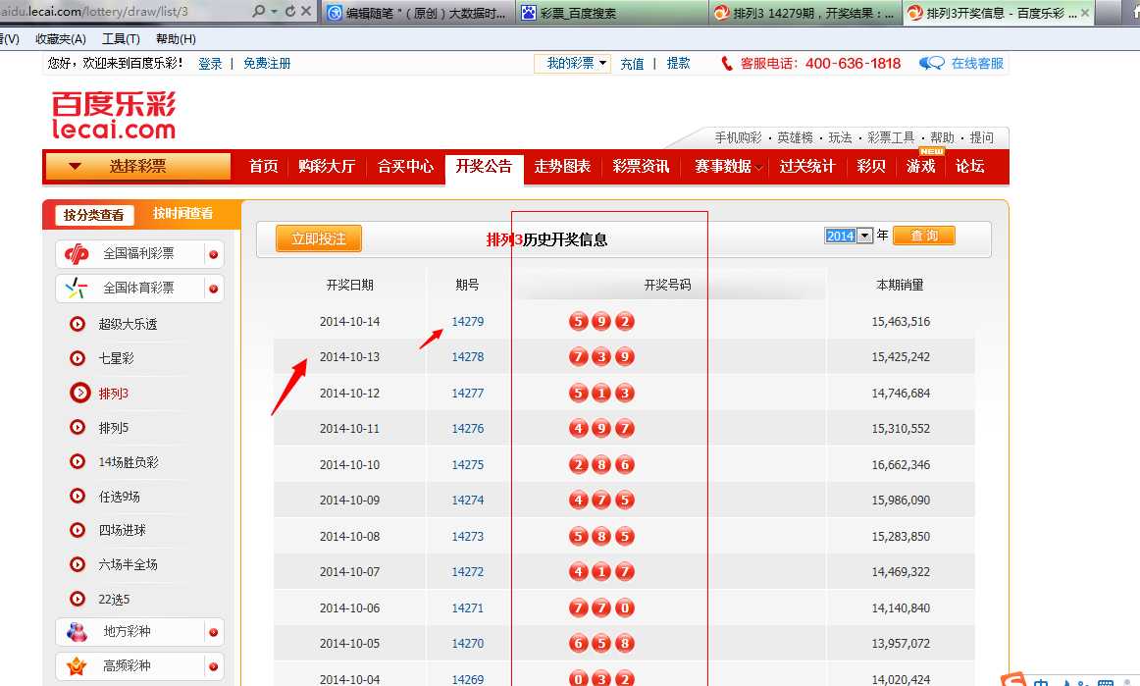This screenshot has width=1140, height=686.
Task: Switch to the 排列3 14279期 browser tab
Action: click(804, 13)
